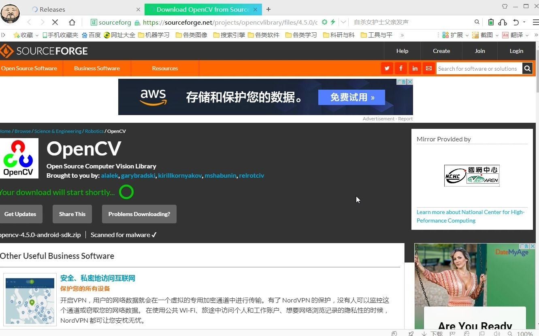The image size is (539, 336).
Task: Click the SourceForge logo
Action: (44, 51)
